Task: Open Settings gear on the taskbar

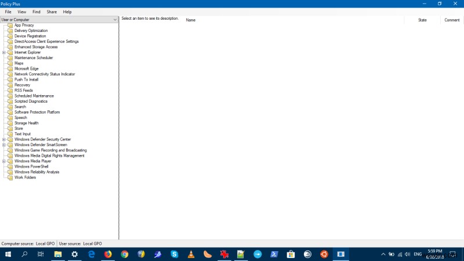Action: pyautogui.click(x=75, y=254)
